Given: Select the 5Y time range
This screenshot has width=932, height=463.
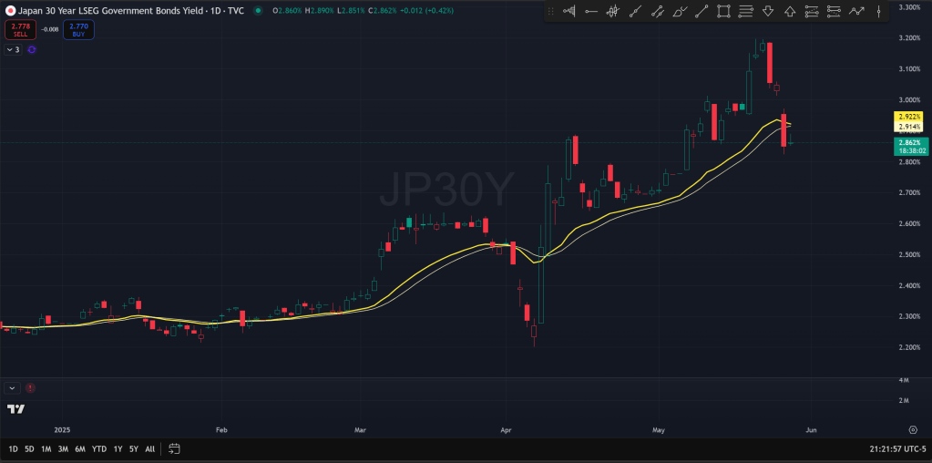Looking at the screenshot, I should click(133, 448).
